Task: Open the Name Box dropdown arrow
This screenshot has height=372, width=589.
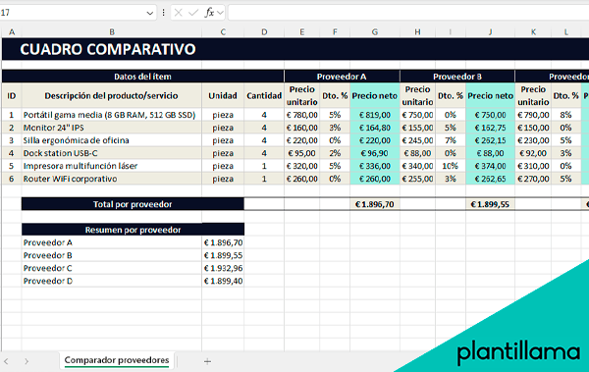Action: (149, 13)
